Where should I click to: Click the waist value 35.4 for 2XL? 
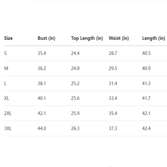(x=113, y=113)
